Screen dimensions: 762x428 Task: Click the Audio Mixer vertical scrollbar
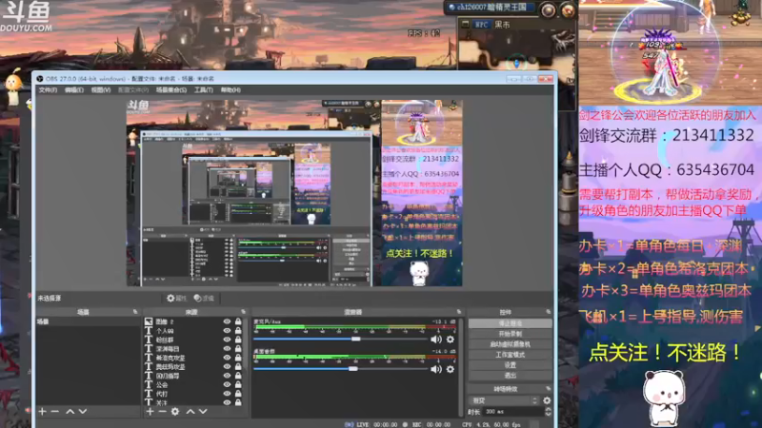pyautogui.click(x=461, y=367)
